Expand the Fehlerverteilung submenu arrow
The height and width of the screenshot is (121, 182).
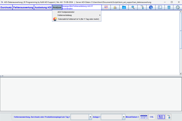point(100,15)
